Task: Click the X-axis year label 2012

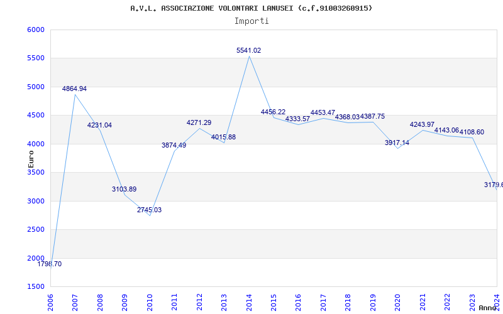Action: [x=199, y=302]
